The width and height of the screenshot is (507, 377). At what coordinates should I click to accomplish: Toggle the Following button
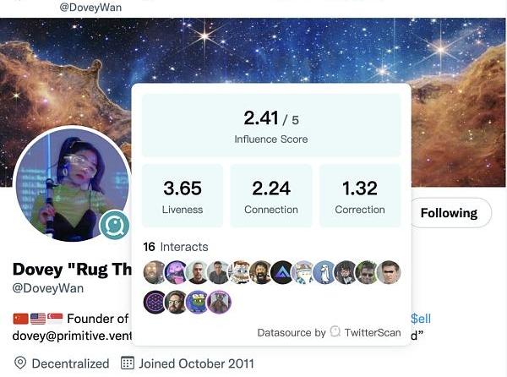(450, 213)
